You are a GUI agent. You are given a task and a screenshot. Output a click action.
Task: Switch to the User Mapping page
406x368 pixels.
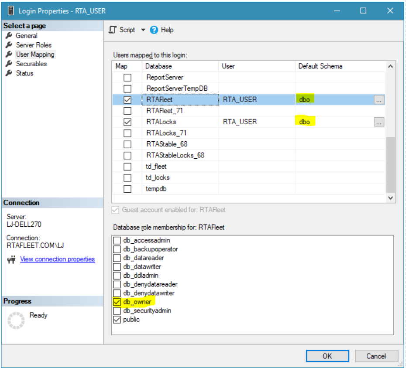pyautogui.click(x=35, y=55)
